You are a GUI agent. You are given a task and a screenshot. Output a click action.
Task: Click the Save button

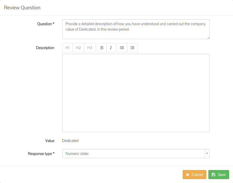click(218, 175)
